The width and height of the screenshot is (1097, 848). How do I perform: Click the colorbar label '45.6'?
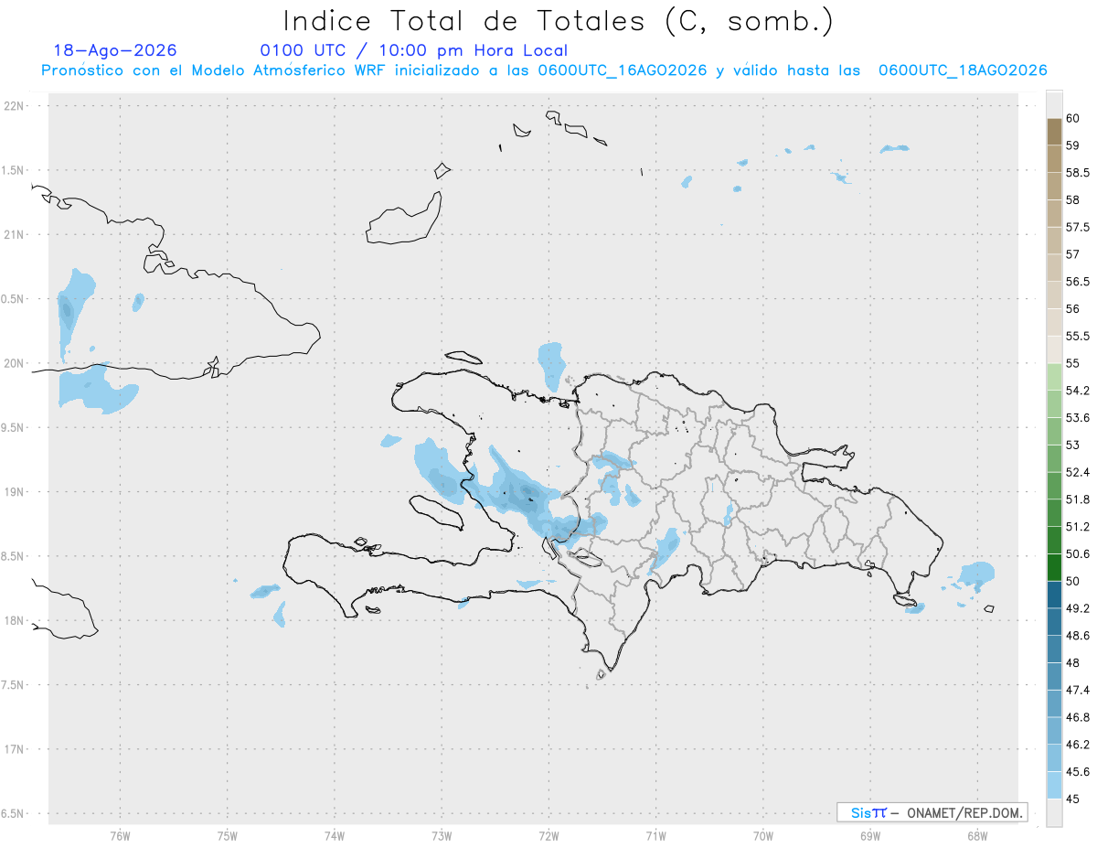click(x=1078, y=771)
